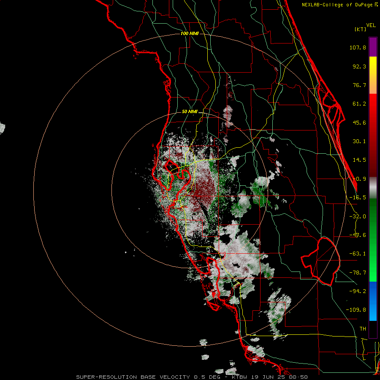Click the -78.7 scale value
Screen dimensions: 380x380
pyautogui.click(x=358, y=273)
